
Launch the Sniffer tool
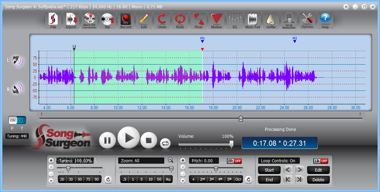271,21
